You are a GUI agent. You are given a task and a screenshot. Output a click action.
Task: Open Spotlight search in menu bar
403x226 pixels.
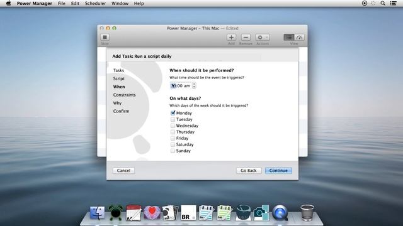[x=383, y=3]
